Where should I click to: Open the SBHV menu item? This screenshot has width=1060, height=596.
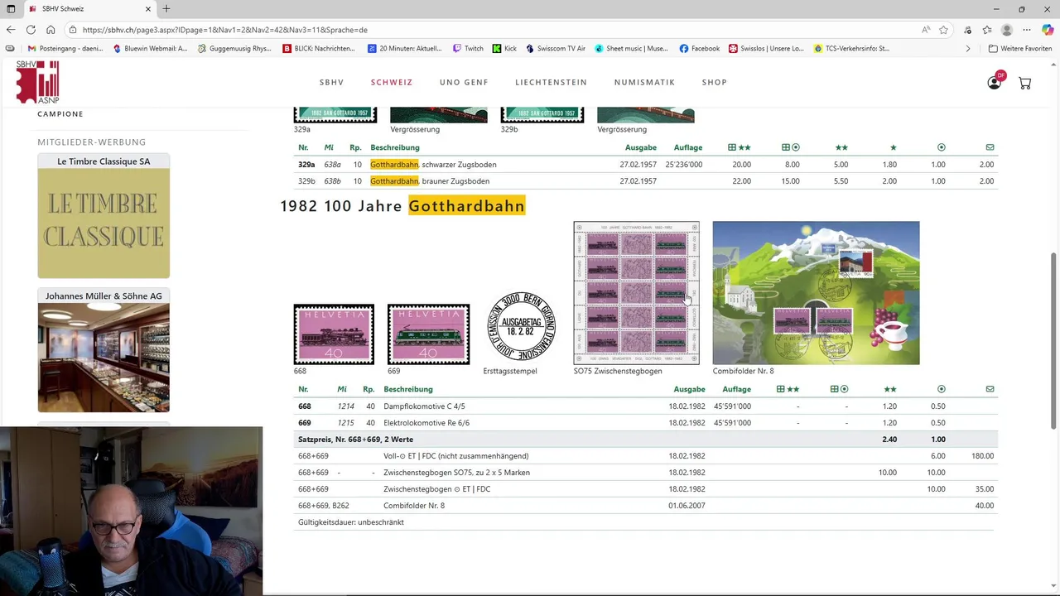[x=331, y=83]
